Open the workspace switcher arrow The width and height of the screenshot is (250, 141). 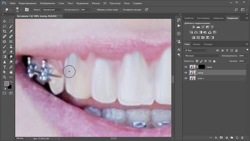[247, 10]
